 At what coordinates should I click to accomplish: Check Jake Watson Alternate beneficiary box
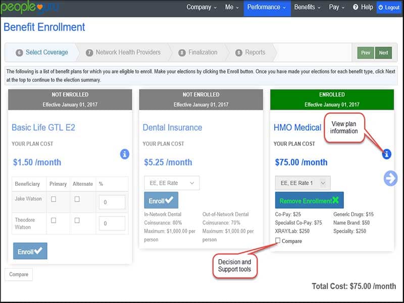(77, 199)
